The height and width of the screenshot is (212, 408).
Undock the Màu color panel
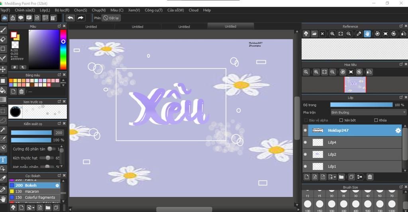coord(59,26)
